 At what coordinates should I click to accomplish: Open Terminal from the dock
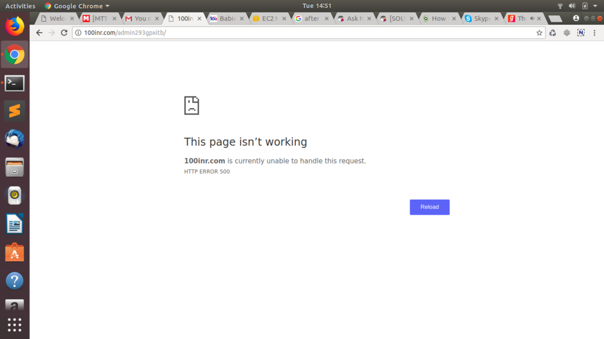[x=14, y=83]
